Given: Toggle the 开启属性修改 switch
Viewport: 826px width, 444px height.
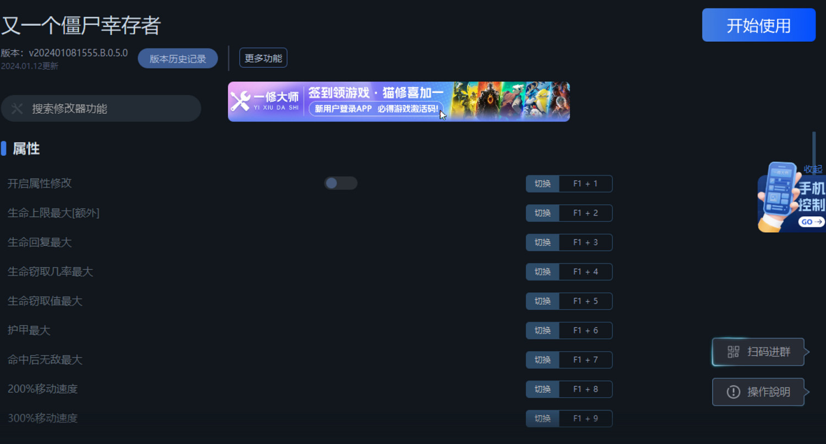Looking at the screenshot, I should [341, 183].
